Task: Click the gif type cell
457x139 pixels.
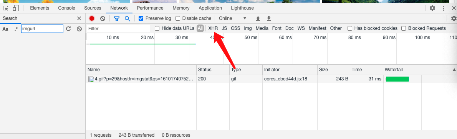Action: 246,79
